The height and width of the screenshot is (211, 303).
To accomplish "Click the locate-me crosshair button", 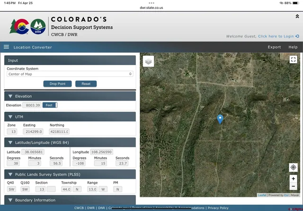I will pyautogui.click(x=293, y=168).
